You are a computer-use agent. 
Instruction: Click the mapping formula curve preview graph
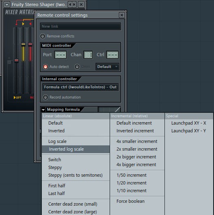[110, 110]
